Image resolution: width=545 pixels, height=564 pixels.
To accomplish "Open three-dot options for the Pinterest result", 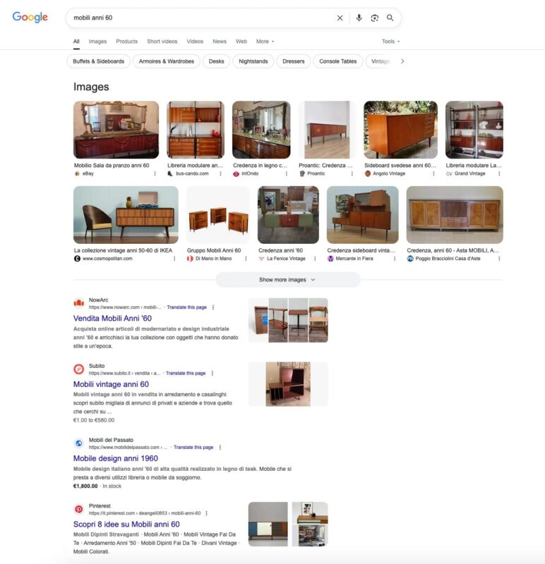I will pyautogui.click(x=206, y=513).
